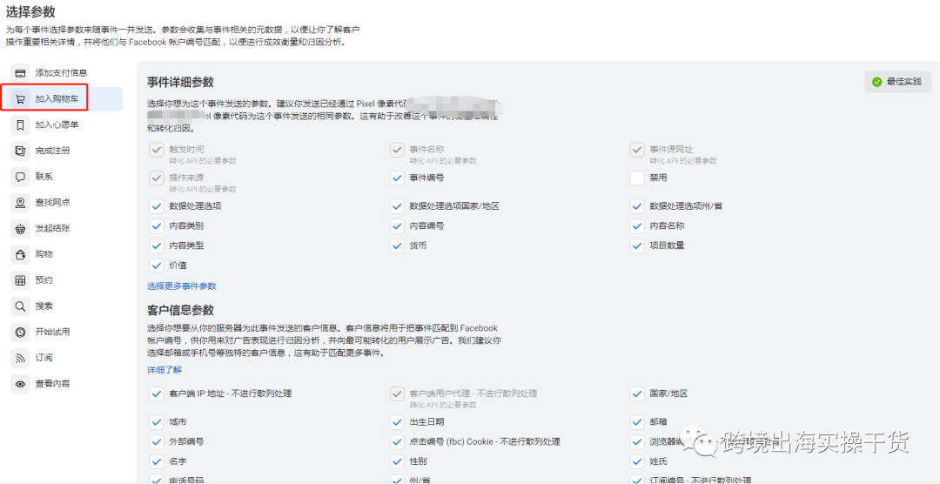Click the credit card icon for 添加支付信息
940x484 pixels.
[20, 73]
